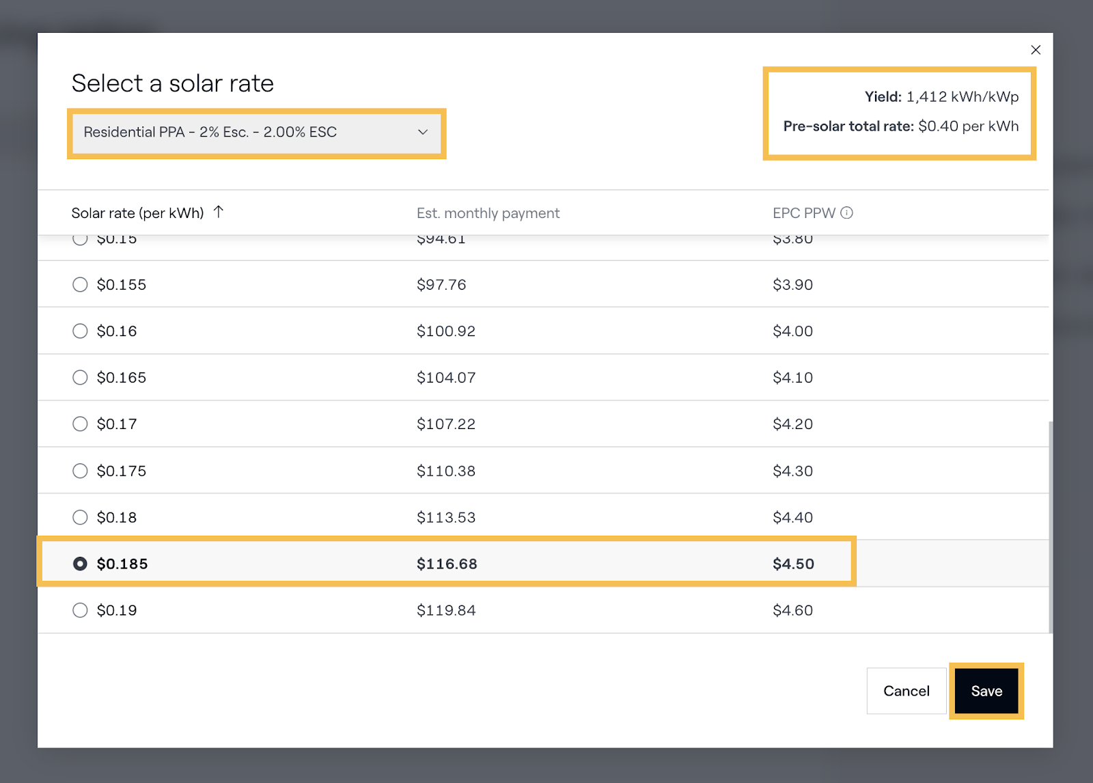The height and width of the screenshot is (783, 1093).
Task: Click the $119.84 monthly payment row
Action: click(446, 610)
